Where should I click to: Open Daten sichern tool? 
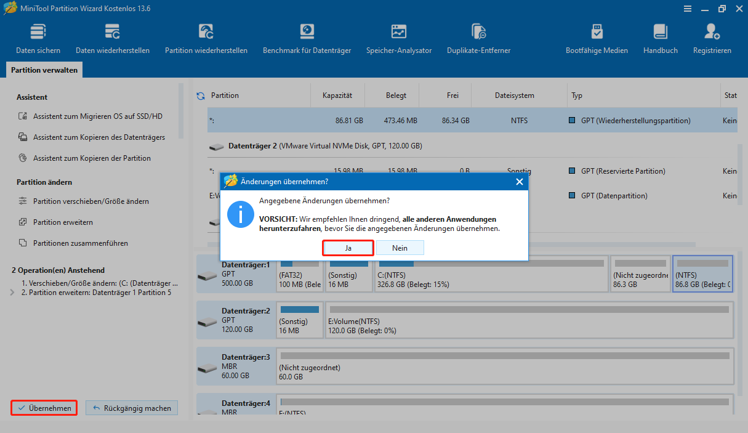coord(38,39)
